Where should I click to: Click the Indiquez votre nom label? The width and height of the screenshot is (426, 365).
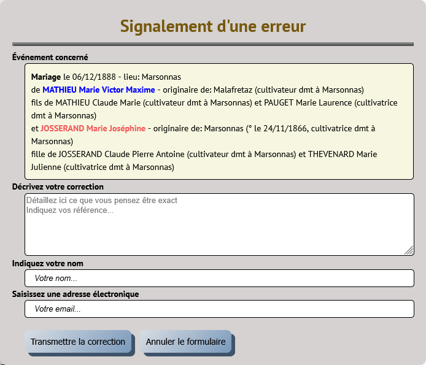click(x=48, y=264)
